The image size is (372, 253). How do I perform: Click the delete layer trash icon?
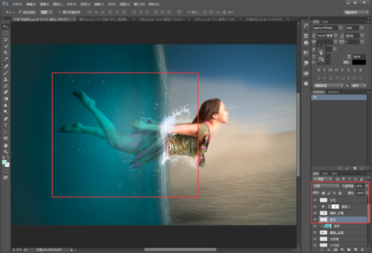pos(362,250)
